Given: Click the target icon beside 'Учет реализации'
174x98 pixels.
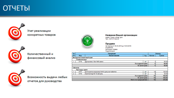Looking at the screenshot, I should (16, 32).
